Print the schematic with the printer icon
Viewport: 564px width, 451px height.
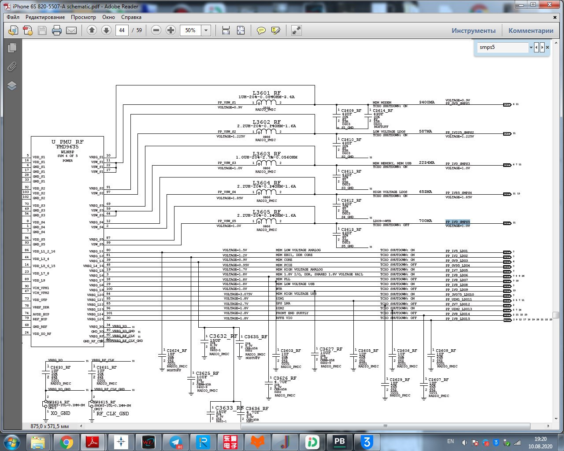click(57, 30)
